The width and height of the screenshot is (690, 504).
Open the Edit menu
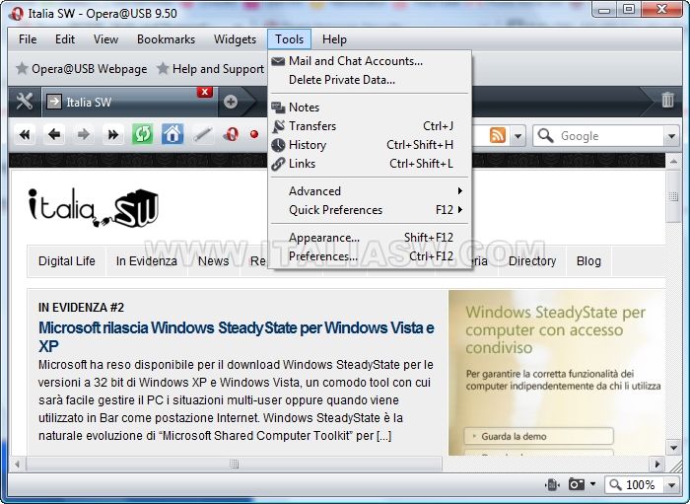[65, 39]
